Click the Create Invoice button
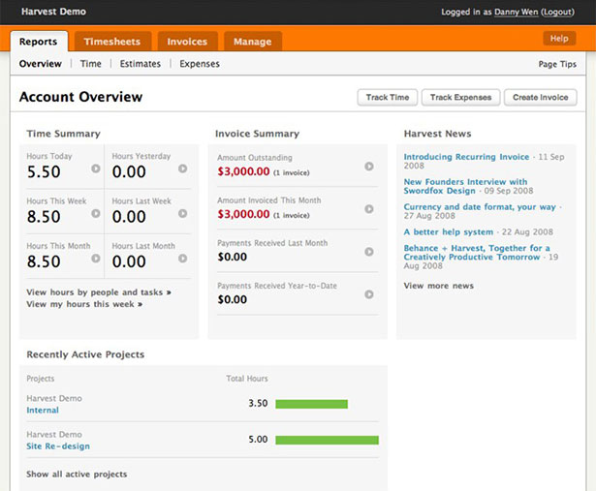Viewport: 596px width, 491px height. click(541, 98)
